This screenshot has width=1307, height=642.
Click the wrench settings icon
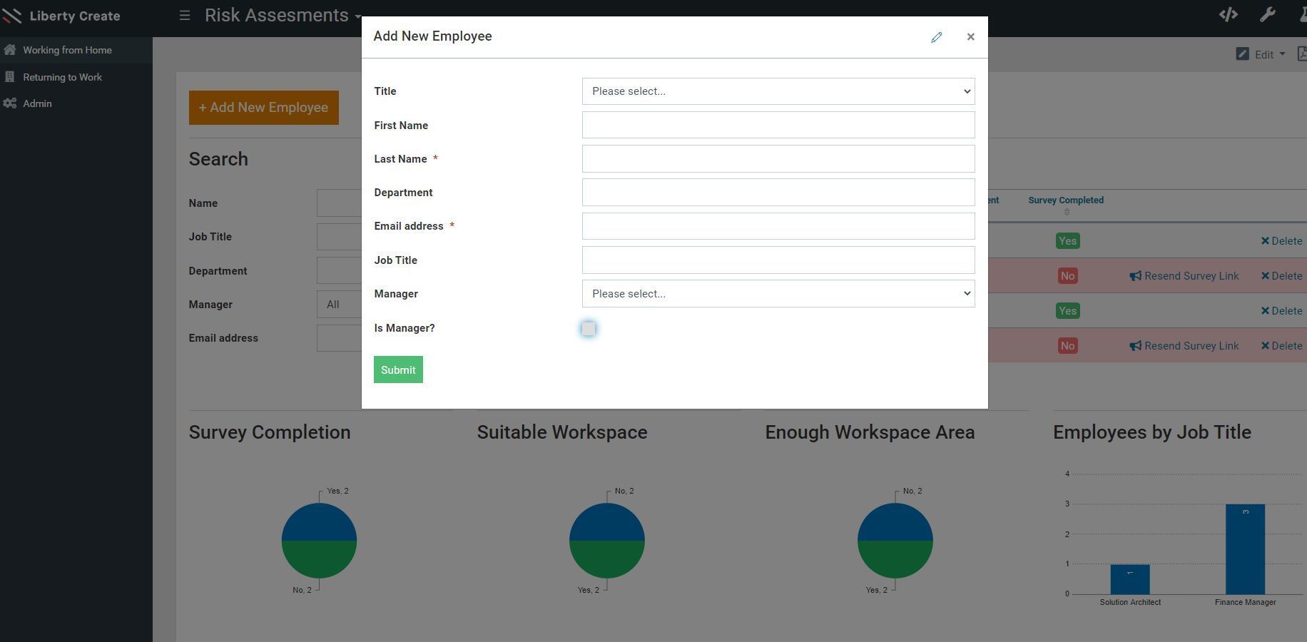coord(1267,15)
